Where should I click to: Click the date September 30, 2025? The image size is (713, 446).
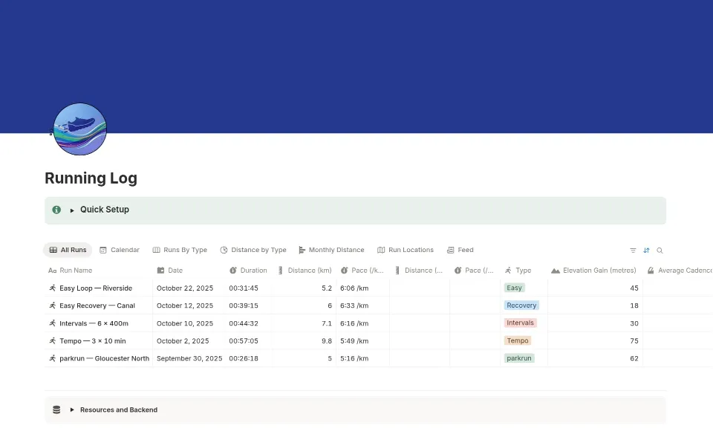pos(189,358)
